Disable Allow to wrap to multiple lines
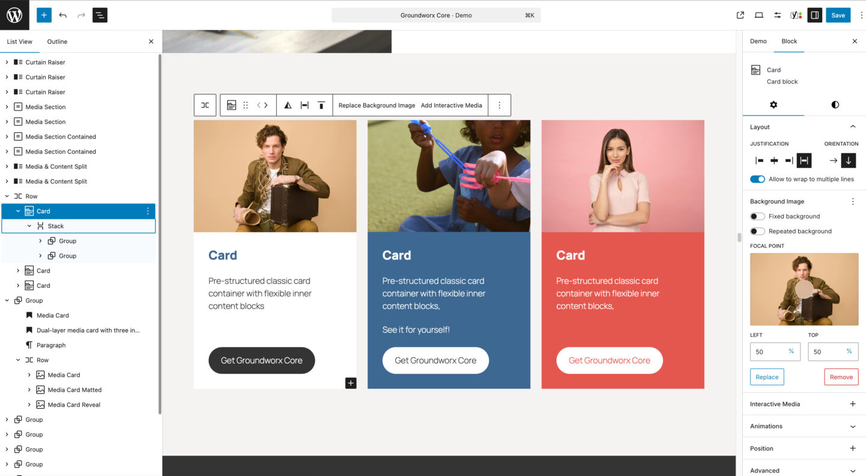The width and height of the screenshot is (866, 476). click(x=757, y=179)
